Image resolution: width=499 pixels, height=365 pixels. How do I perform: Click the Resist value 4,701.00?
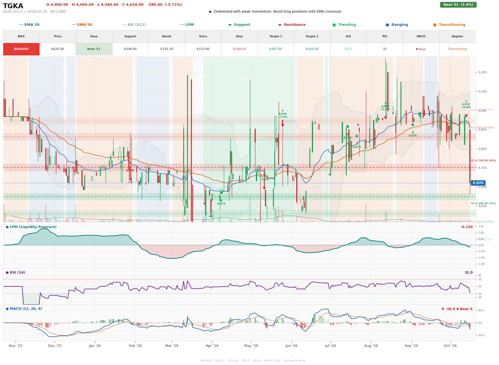[167, 49]
